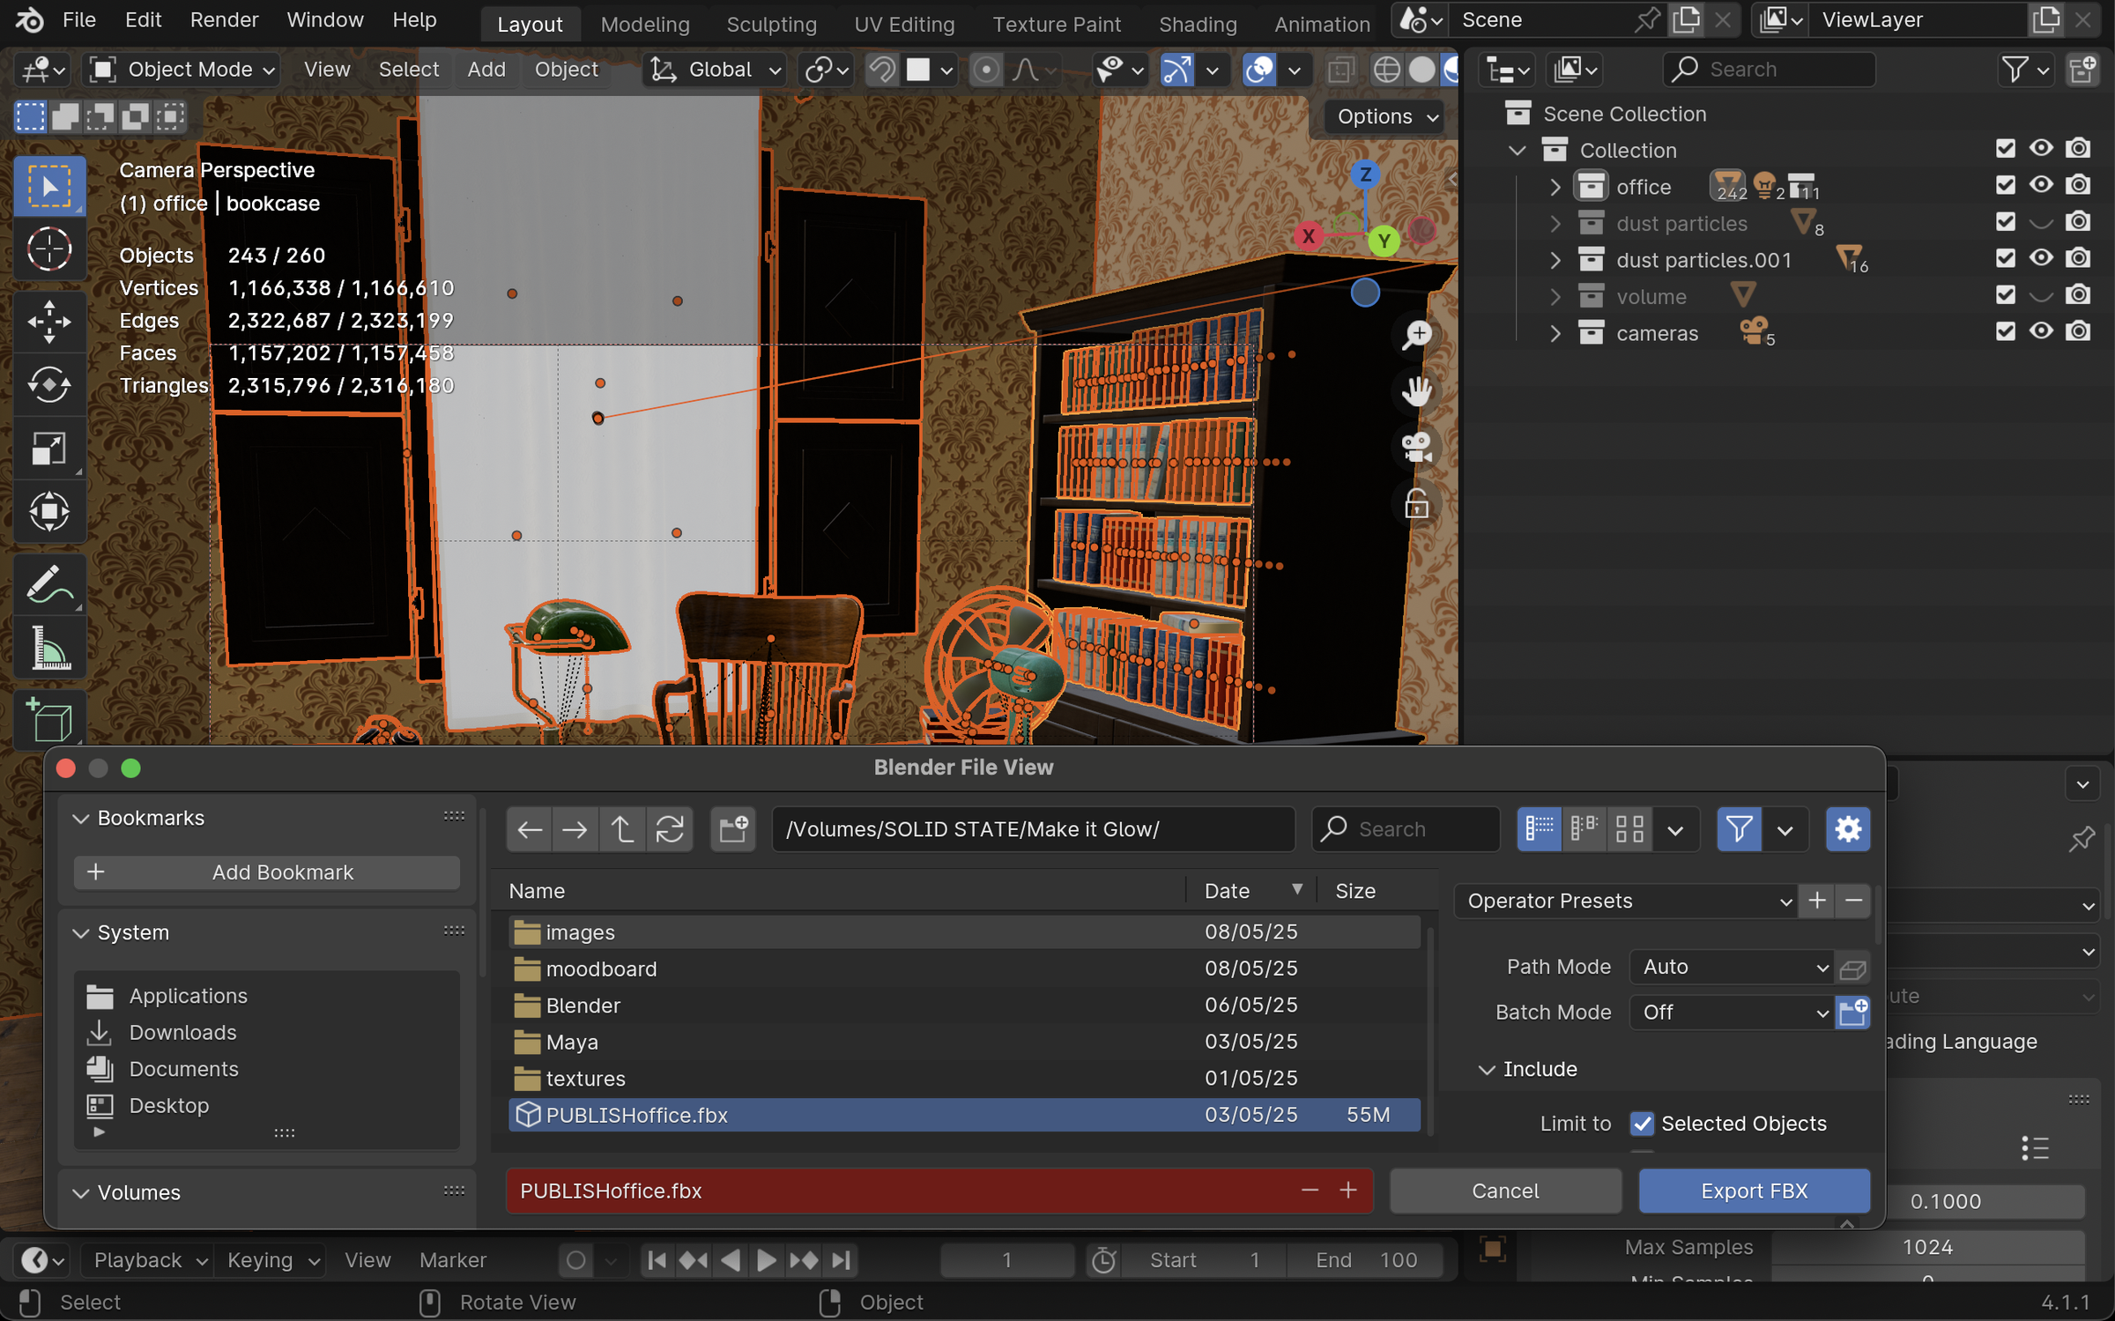Open Global transform orientation dropdown
Screen dimensions: 2115x1321
click(x=715, y=70)
